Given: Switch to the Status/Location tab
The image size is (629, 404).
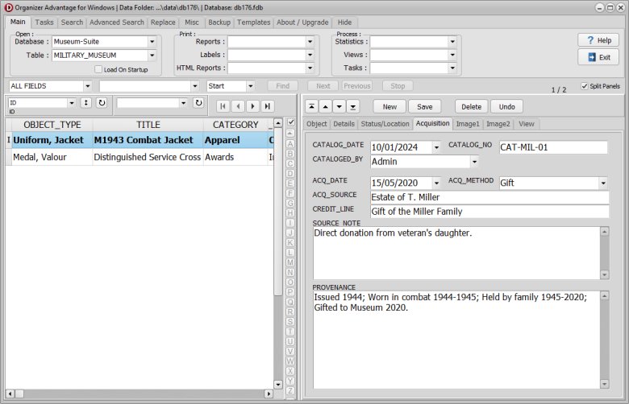Looking at the screenshot, I should (385, 124).
